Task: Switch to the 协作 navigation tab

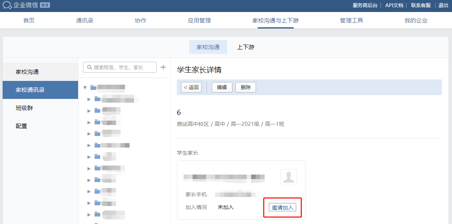Action: (140, 21)
